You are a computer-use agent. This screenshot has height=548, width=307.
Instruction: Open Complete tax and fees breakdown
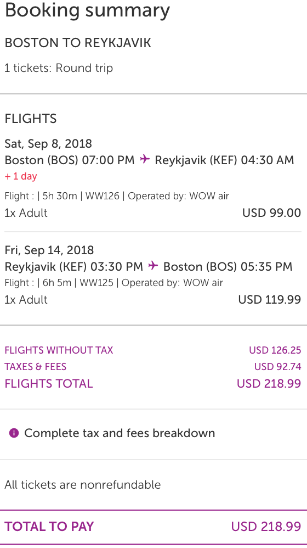pyautogui.click(x=120, y=433)
